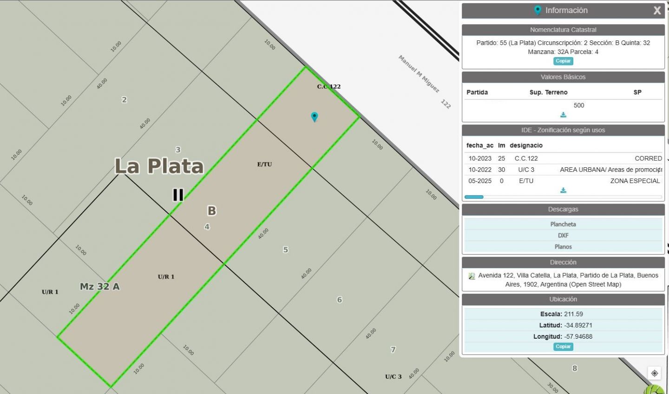Click the pin icon beside the Información title

[x=538, y=10]
